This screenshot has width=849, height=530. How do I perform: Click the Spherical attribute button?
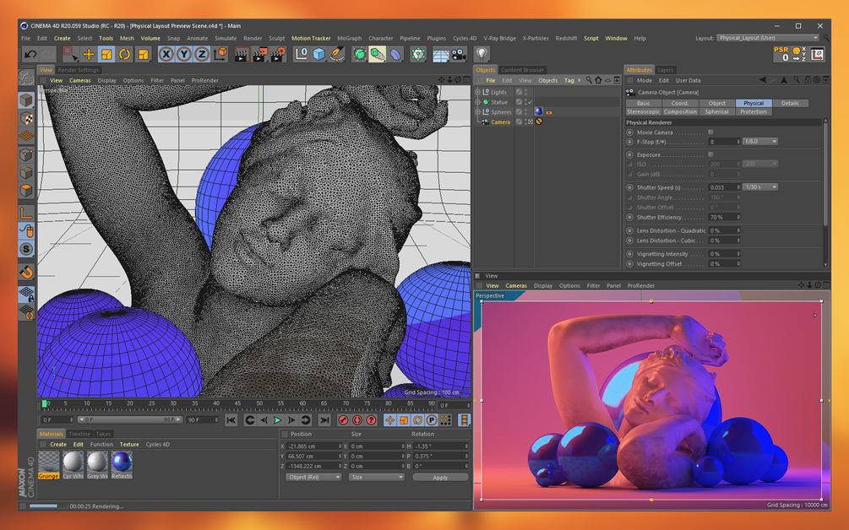point(716,112)
